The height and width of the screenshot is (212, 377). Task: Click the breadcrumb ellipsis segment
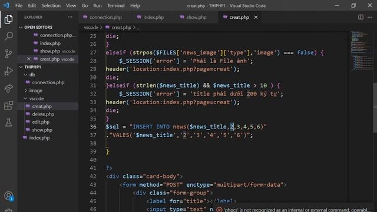click(x=139, y=28)
